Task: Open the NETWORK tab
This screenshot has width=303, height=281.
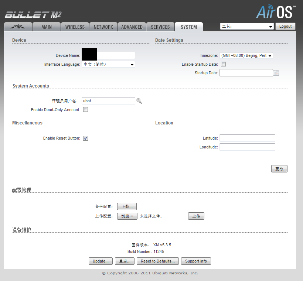Action: [x=103, y=27]
